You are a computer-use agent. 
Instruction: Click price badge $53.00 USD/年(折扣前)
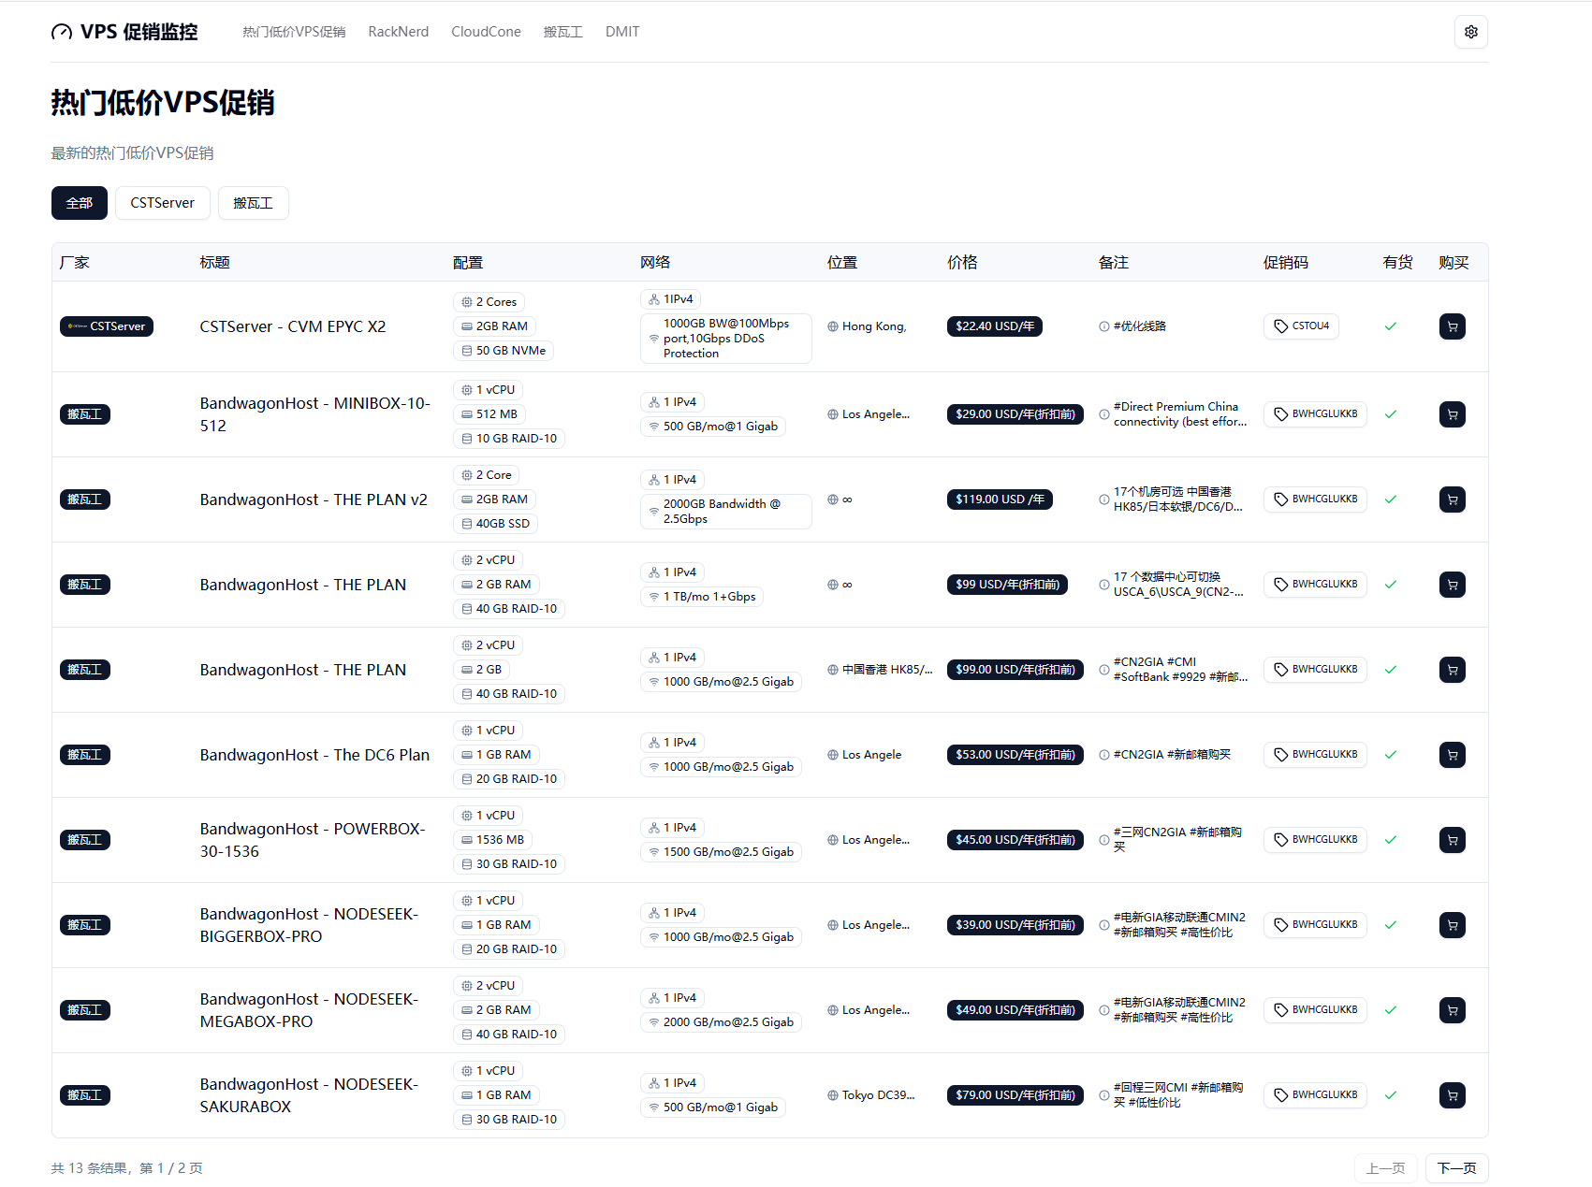[x=1015, y=755]
